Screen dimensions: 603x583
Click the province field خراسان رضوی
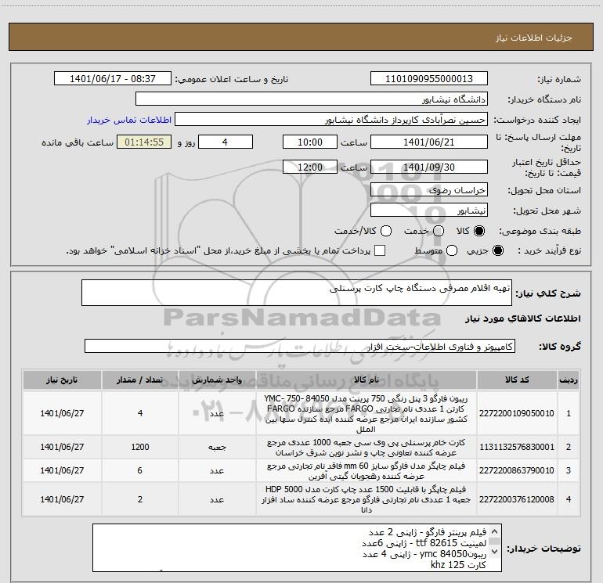click(429, 190)
